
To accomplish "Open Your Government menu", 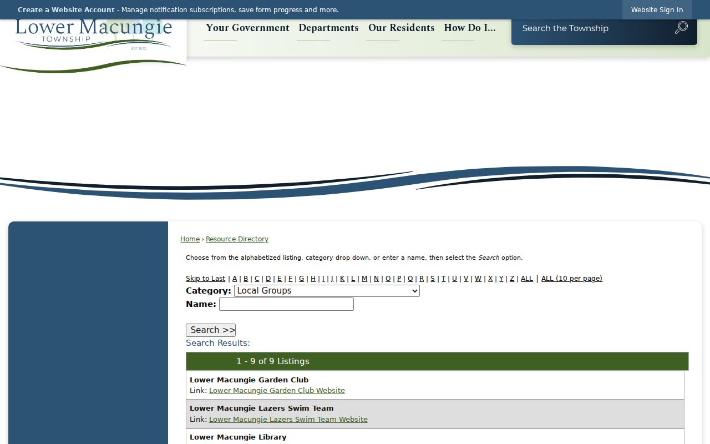I will (x=247, y=28).
